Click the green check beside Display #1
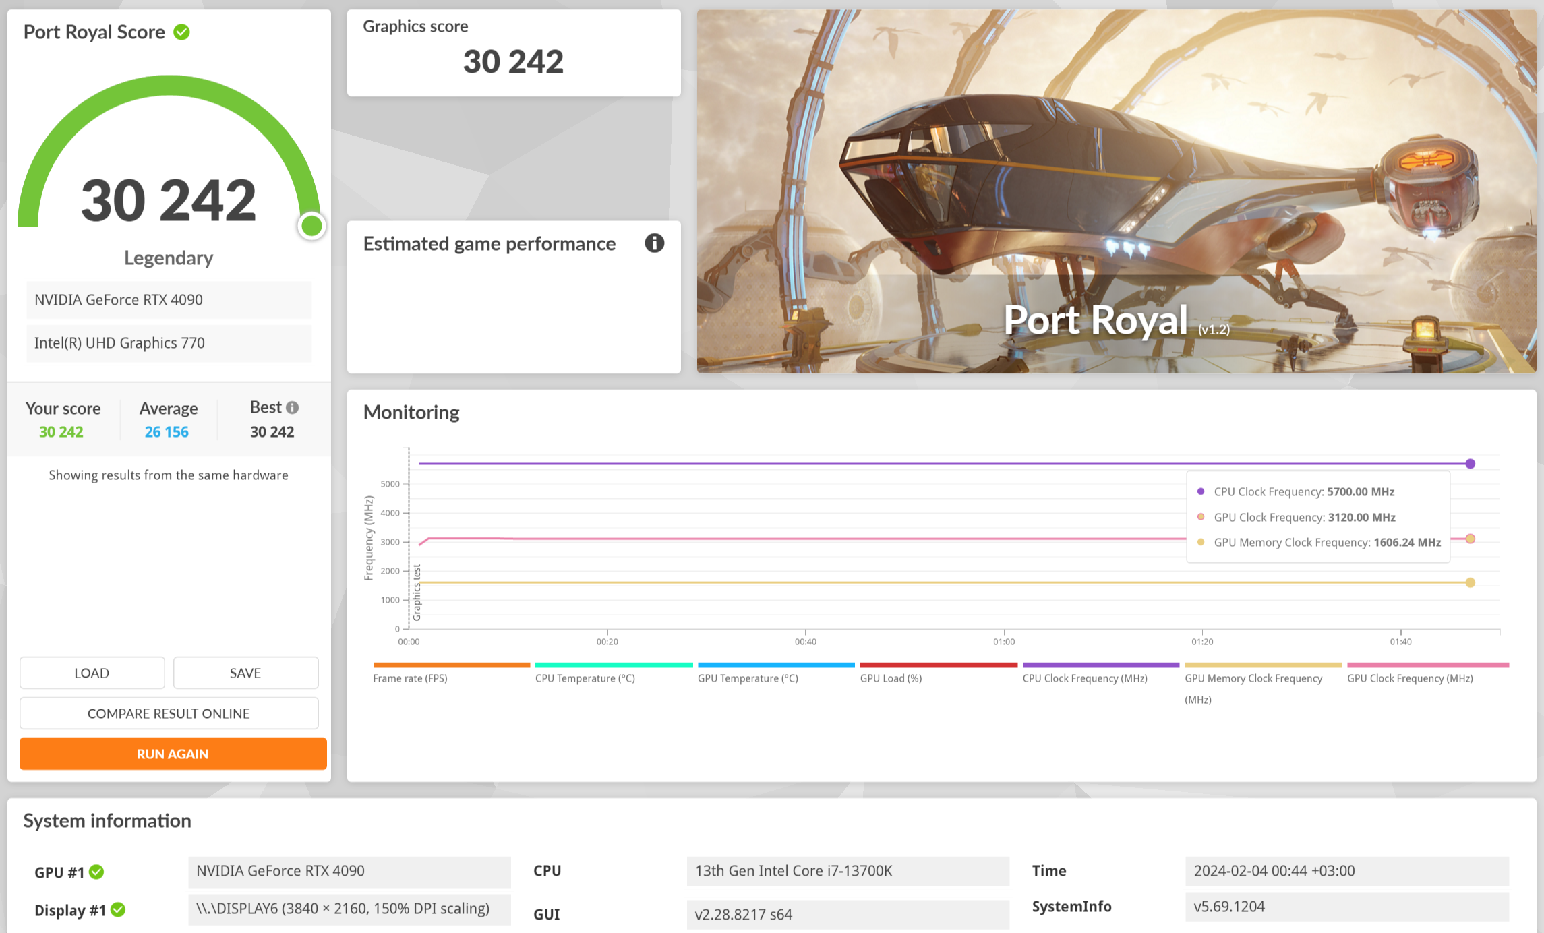 (x=118, y=909)
